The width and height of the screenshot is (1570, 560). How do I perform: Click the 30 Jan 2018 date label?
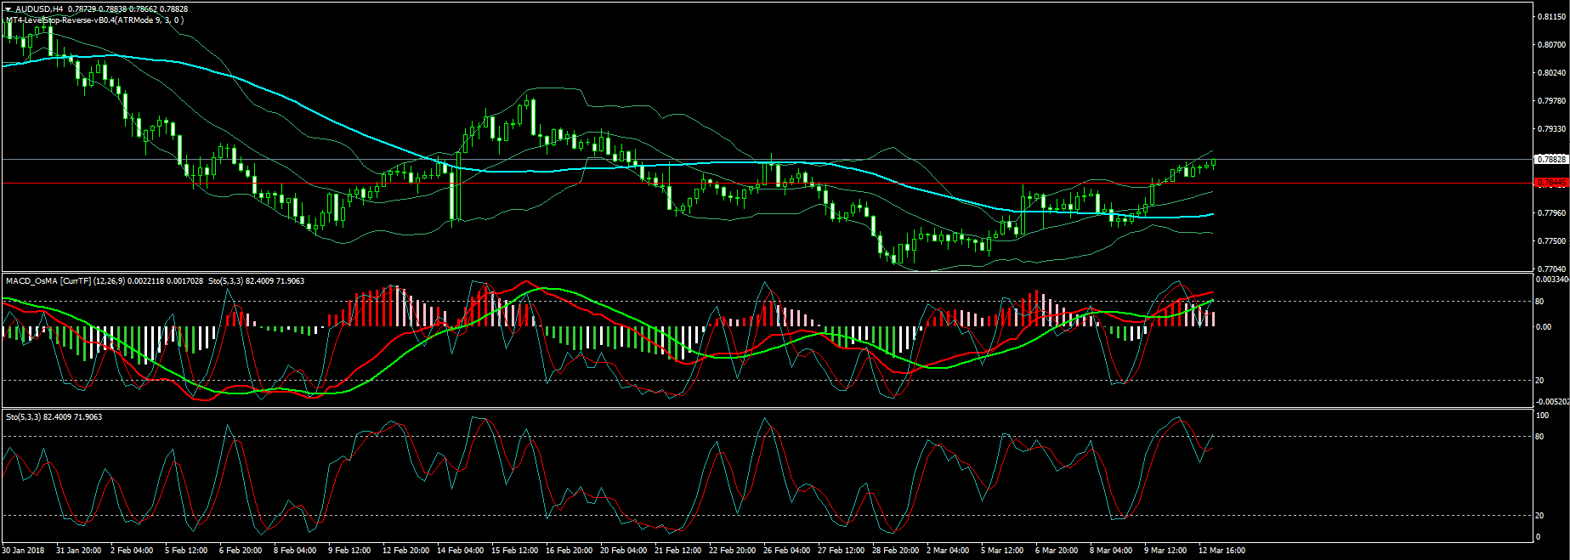click(x=24, y=551)
